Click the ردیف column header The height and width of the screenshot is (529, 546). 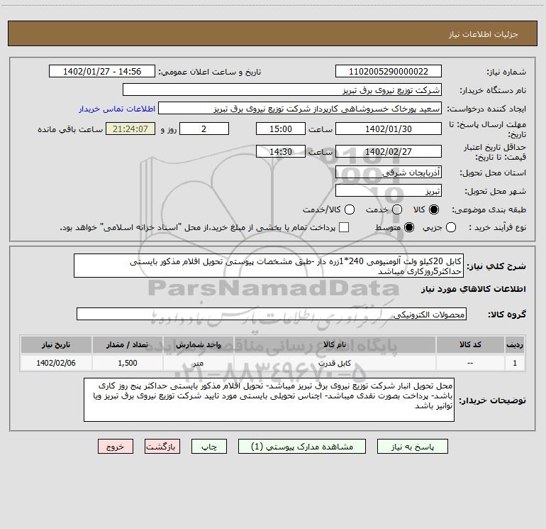click(515, 344)
